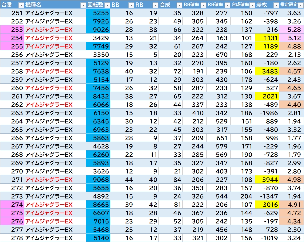
Task: Open the 推定設定 column filter dropdown
Action: point(301,5)
